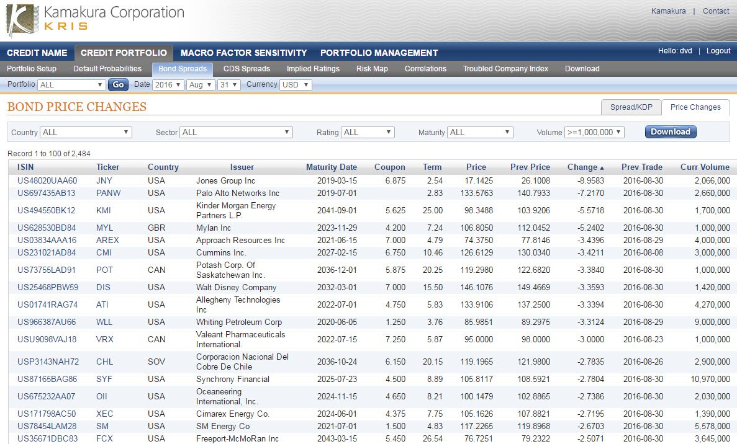Sort table by Coupon column
The height and width of the screenshot is (444, 737).
[390, 167]
